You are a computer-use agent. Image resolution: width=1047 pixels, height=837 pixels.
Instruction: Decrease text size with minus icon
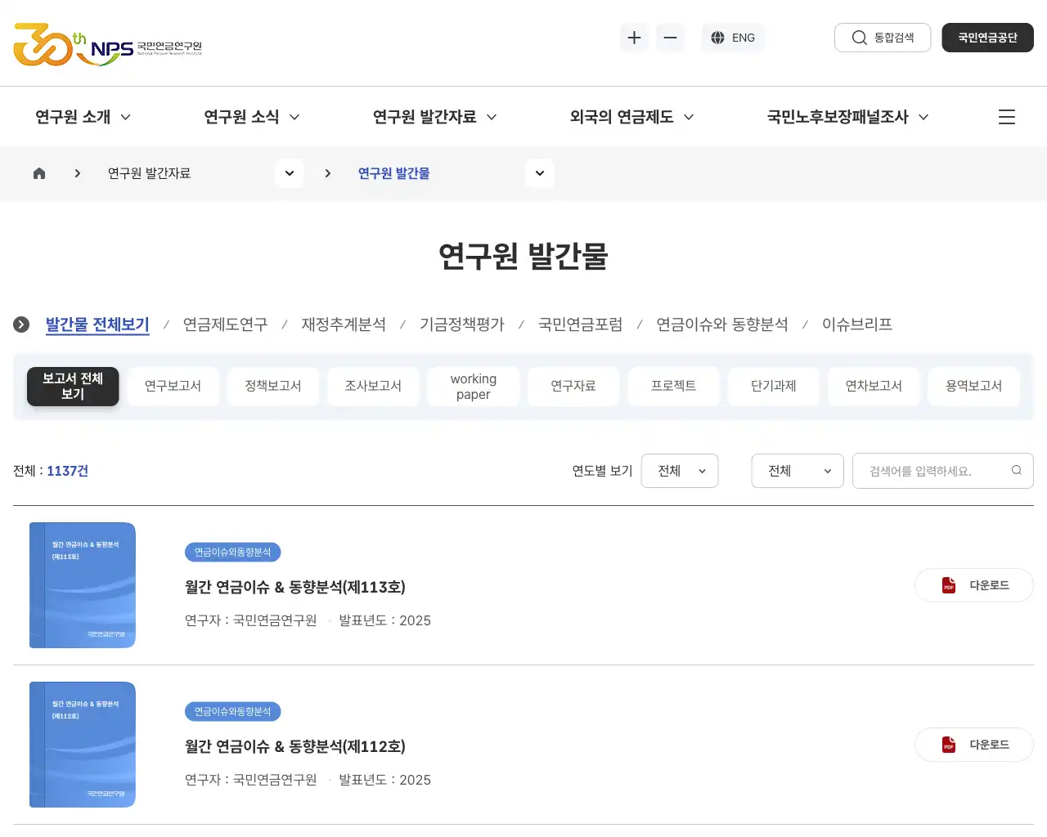coord(670,38)
